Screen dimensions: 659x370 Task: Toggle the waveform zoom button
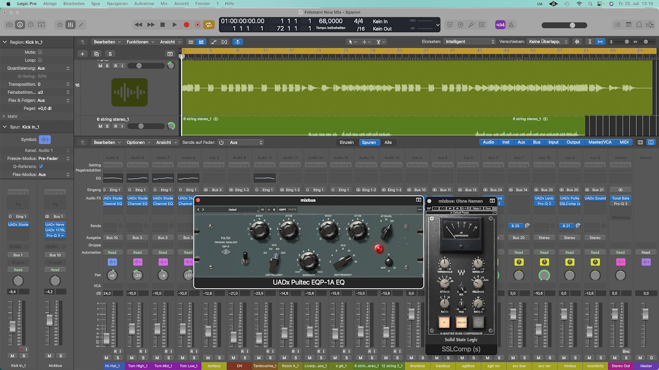click(577, 42)
